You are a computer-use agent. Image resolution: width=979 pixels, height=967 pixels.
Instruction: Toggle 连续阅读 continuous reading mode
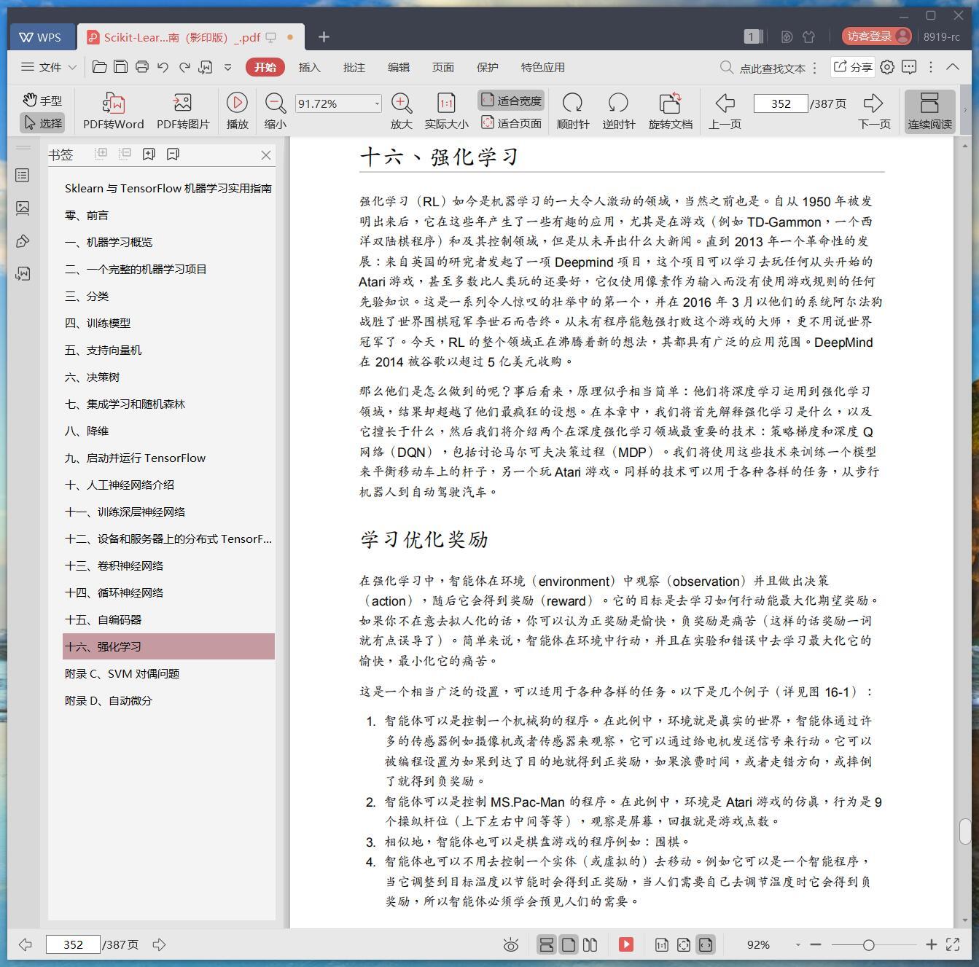click(929, 111)
